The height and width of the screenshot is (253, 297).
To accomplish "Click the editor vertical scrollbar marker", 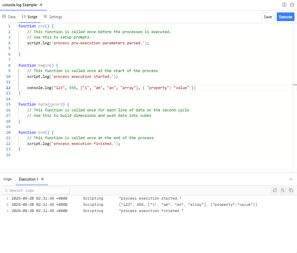I will tap(295, 85).
